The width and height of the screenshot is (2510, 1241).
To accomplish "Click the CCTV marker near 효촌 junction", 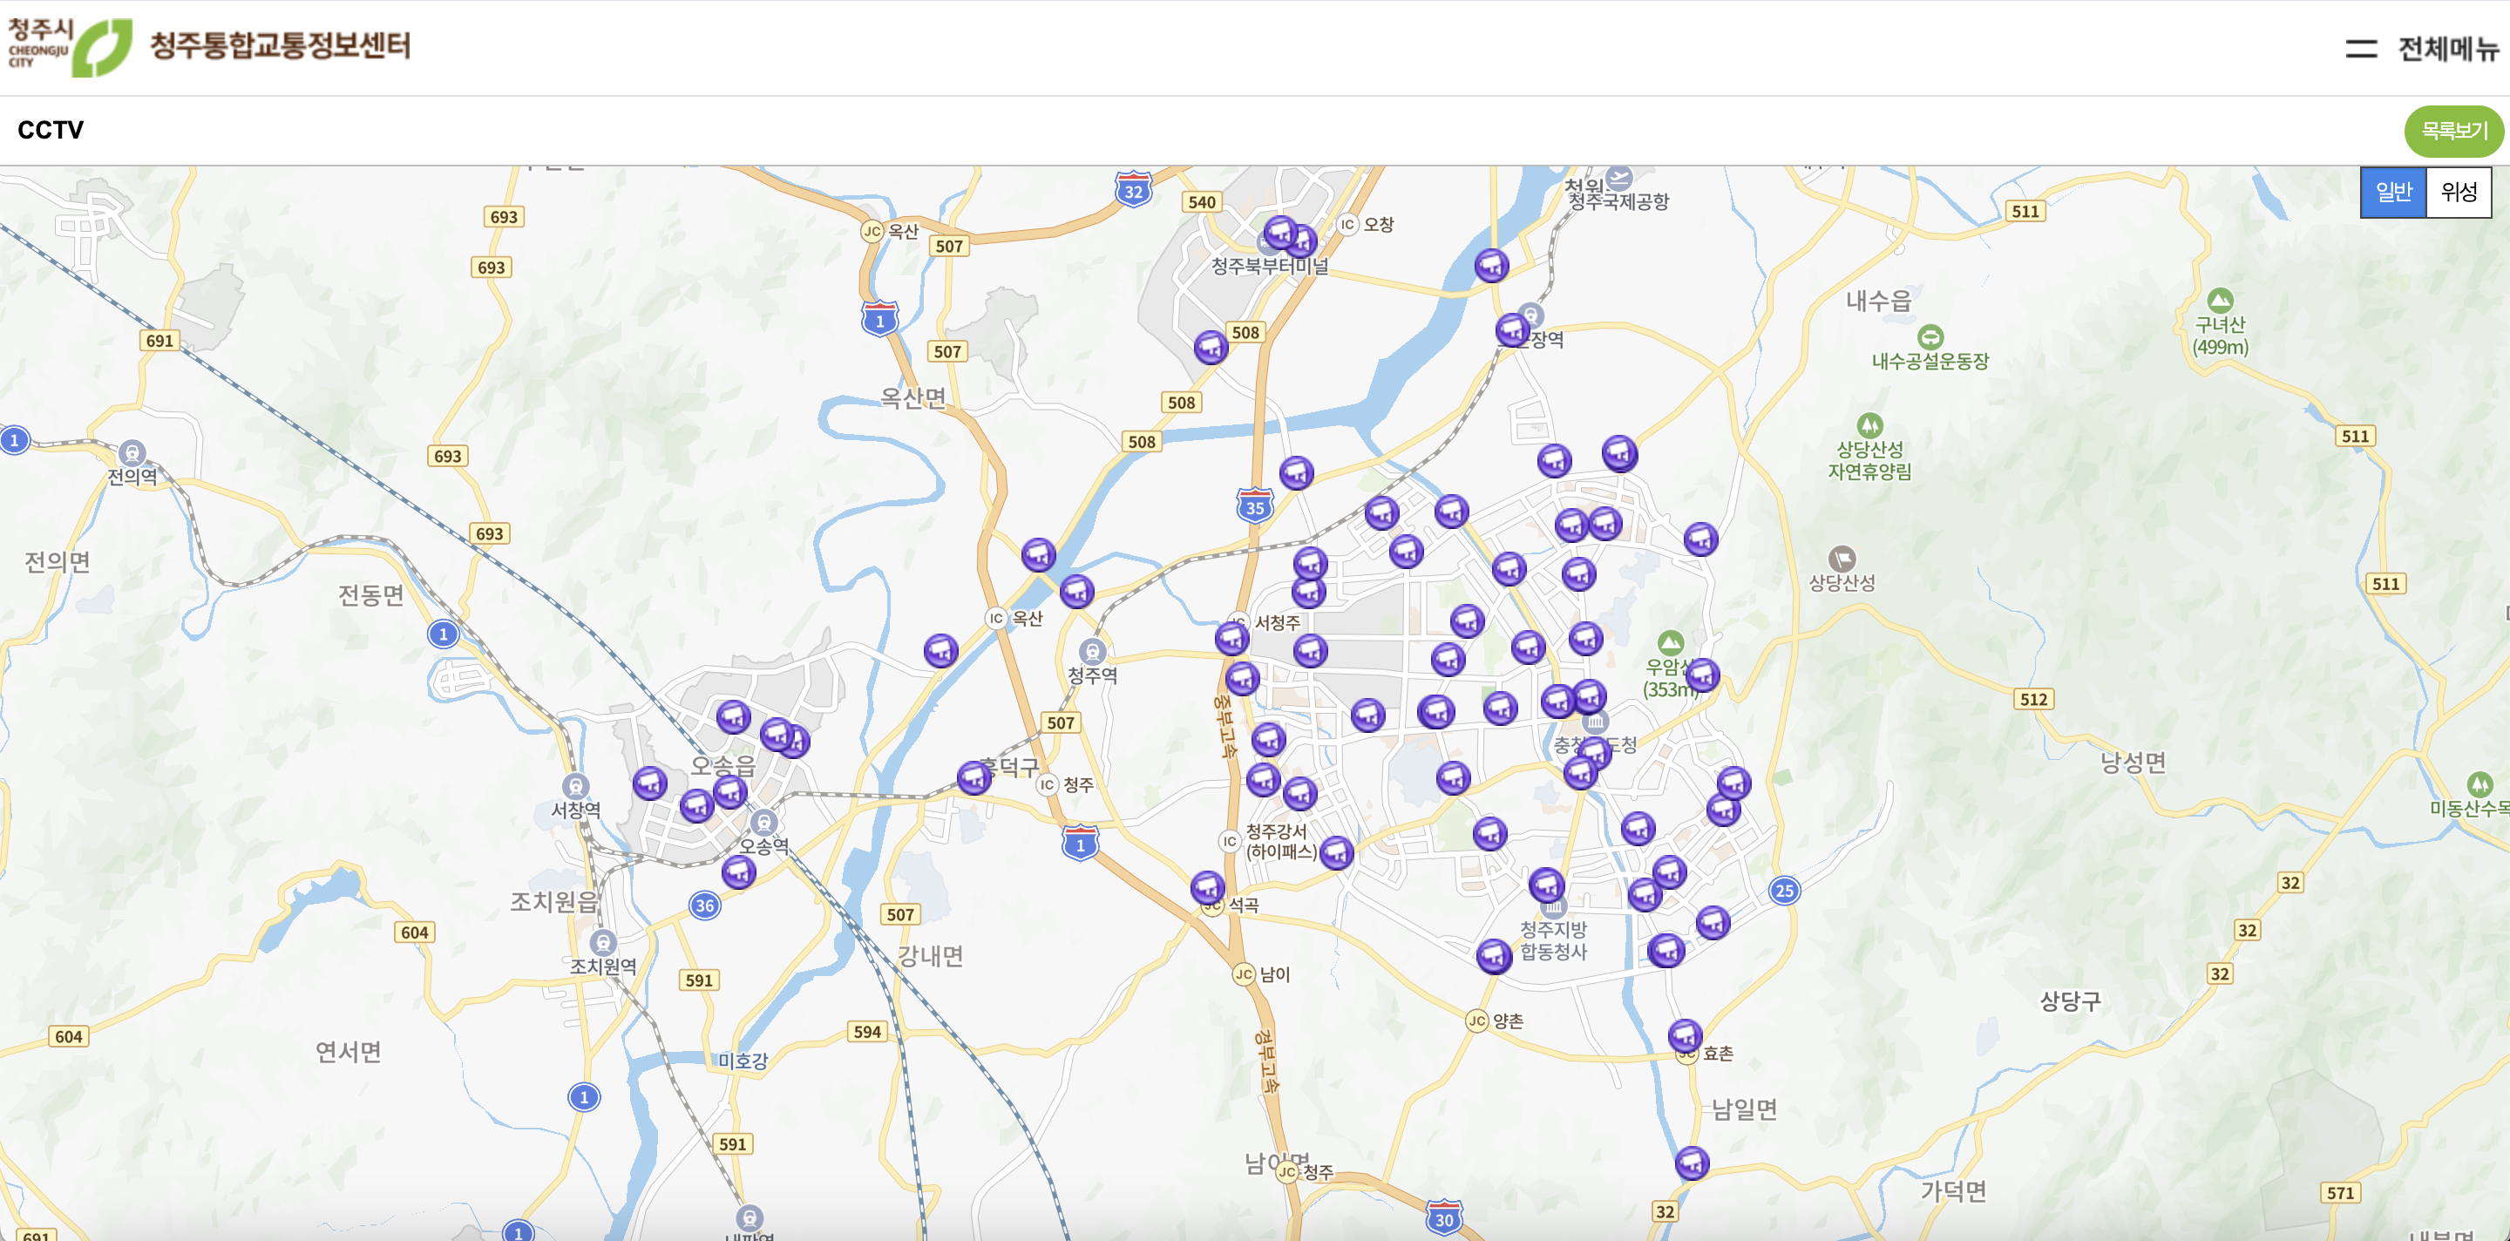I will point(1685,1034).
